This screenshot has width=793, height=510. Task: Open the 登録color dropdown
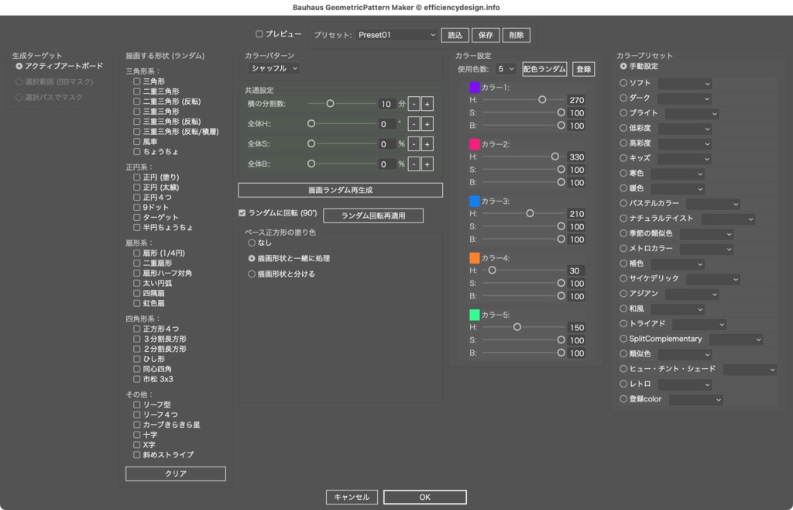pyautogui.click(x=696, y=400)
